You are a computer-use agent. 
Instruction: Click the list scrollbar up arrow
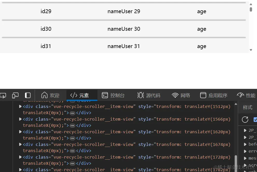[251, 4]
